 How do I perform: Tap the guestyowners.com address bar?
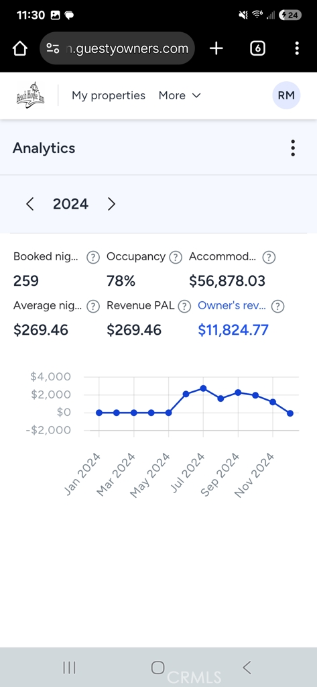117,48
